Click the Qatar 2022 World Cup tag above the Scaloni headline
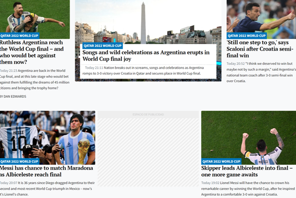Viewport: 296px width, 198px height. pyautogui.click(x=246, y=36)
